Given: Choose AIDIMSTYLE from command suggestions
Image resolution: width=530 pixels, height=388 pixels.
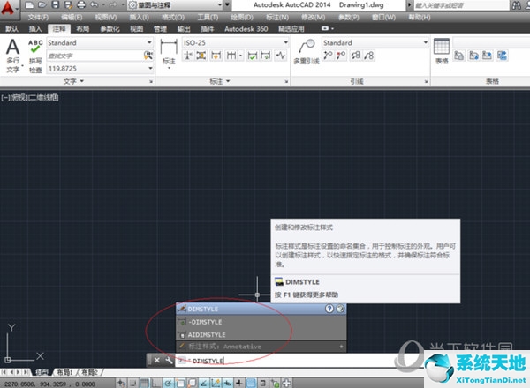Looking at the screenshot, I should pyautogui.click(x=208, y=335).
